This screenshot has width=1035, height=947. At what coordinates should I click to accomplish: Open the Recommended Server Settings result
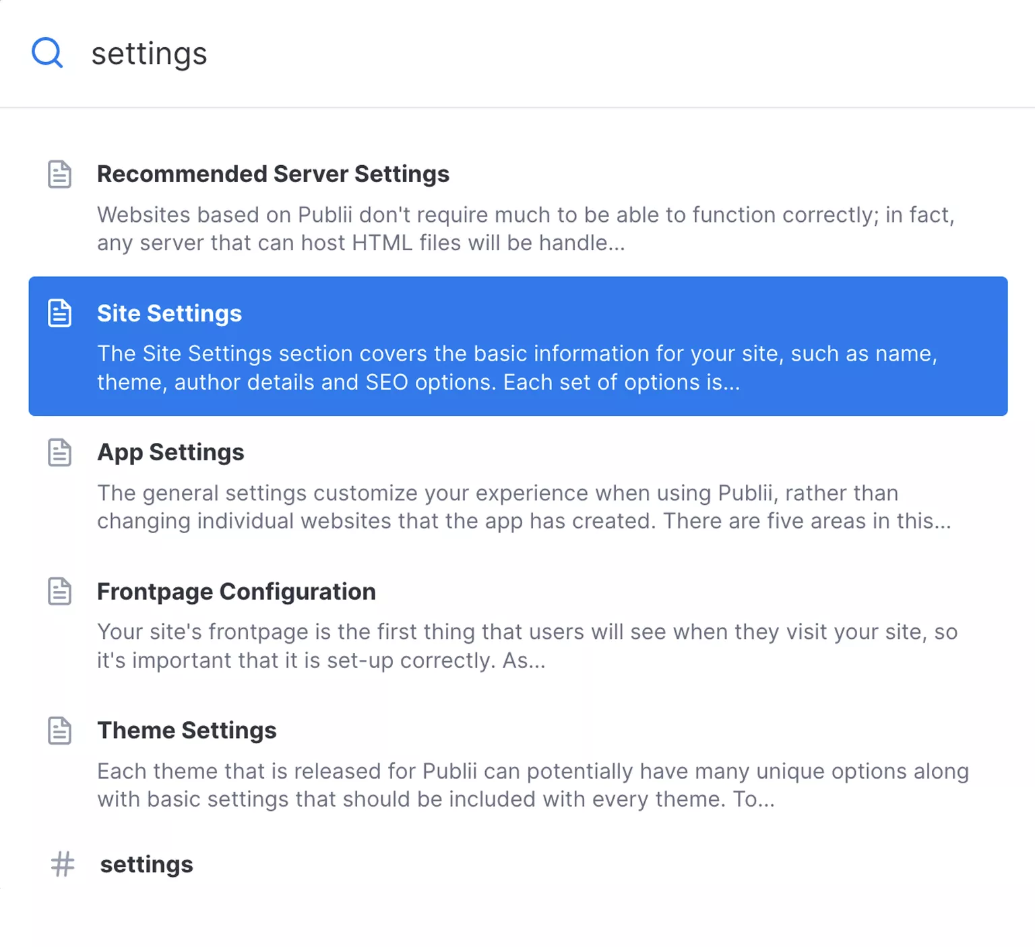click(x=273, y=174)
